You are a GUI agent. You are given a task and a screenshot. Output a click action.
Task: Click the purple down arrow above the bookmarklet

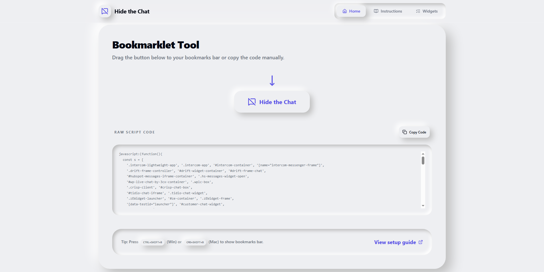(272, 80)
